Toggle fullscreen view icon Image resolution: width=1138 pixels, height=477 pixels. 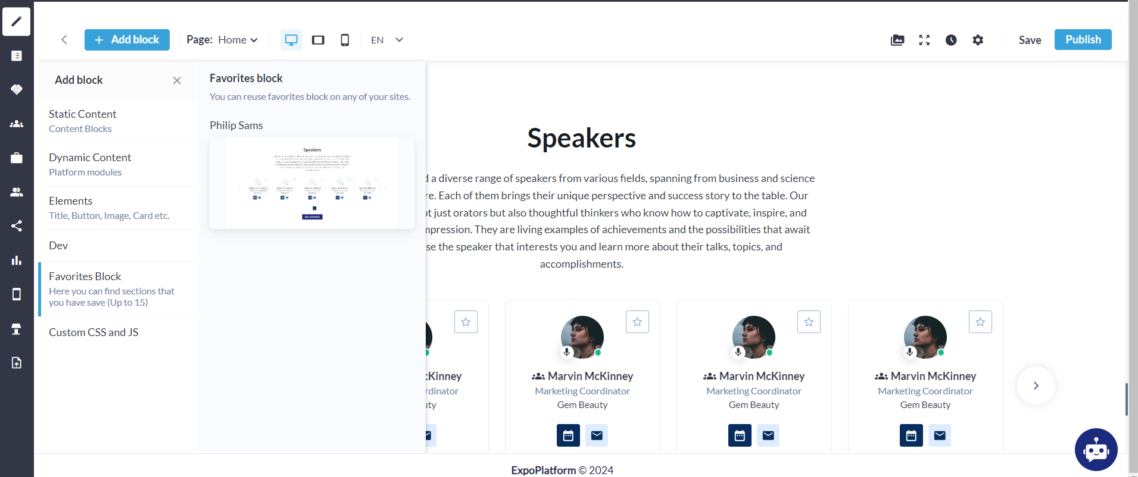924,40
